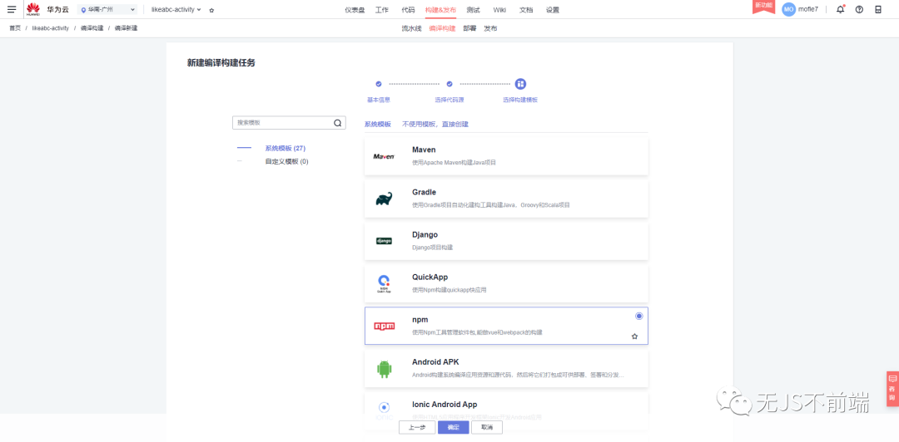Switch to the 流水线 sub tab
The image size is (899, 442).
[x=412, y=28]
